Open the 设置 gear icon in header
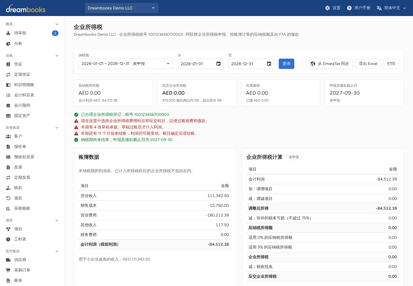The width and height of the screenshot is (413, 286). point(328,8)
